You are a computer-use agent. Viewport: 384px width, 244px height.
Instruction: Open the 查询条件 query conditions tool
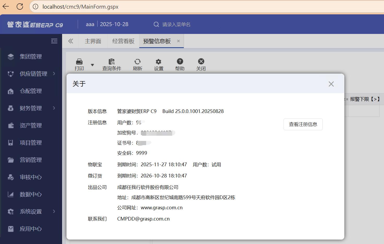coord(112,62)
